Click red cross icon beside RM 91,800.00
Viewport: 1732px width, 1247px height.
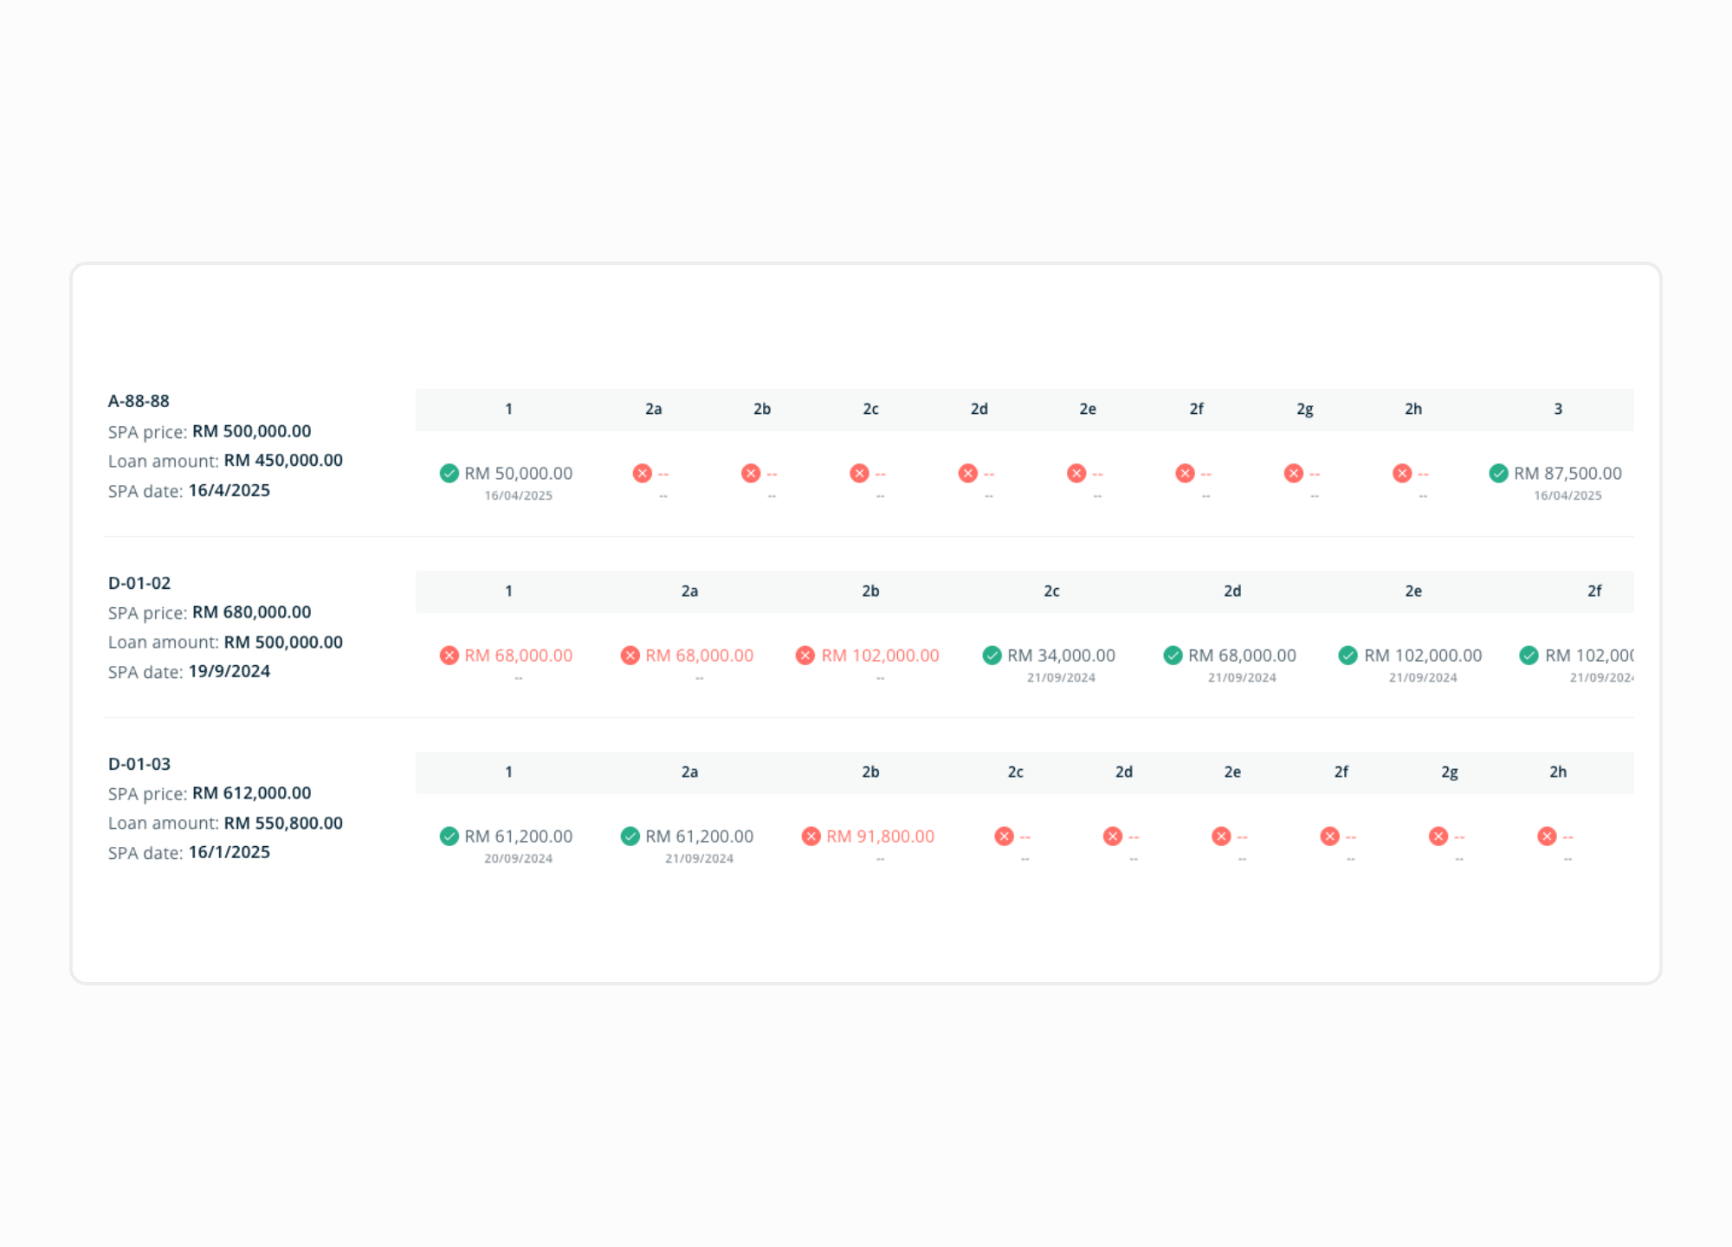[811, 837]
